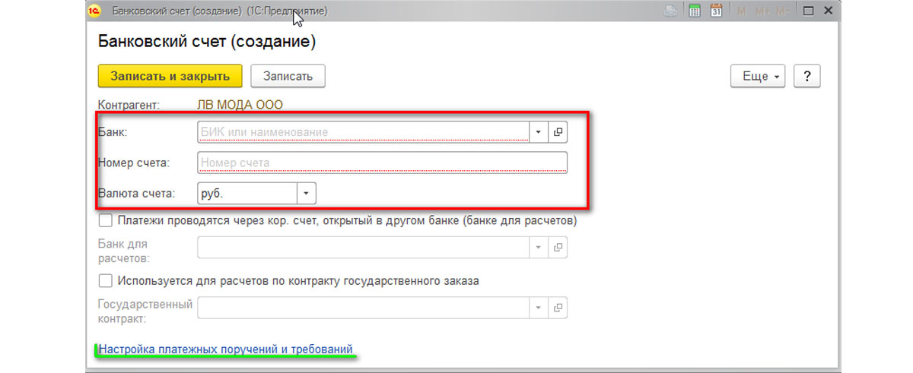Click the M- memory button in the title bar

(783, 11)
